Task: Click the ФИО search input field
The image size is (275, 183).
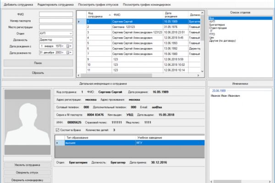Action: tap(56, 14)
